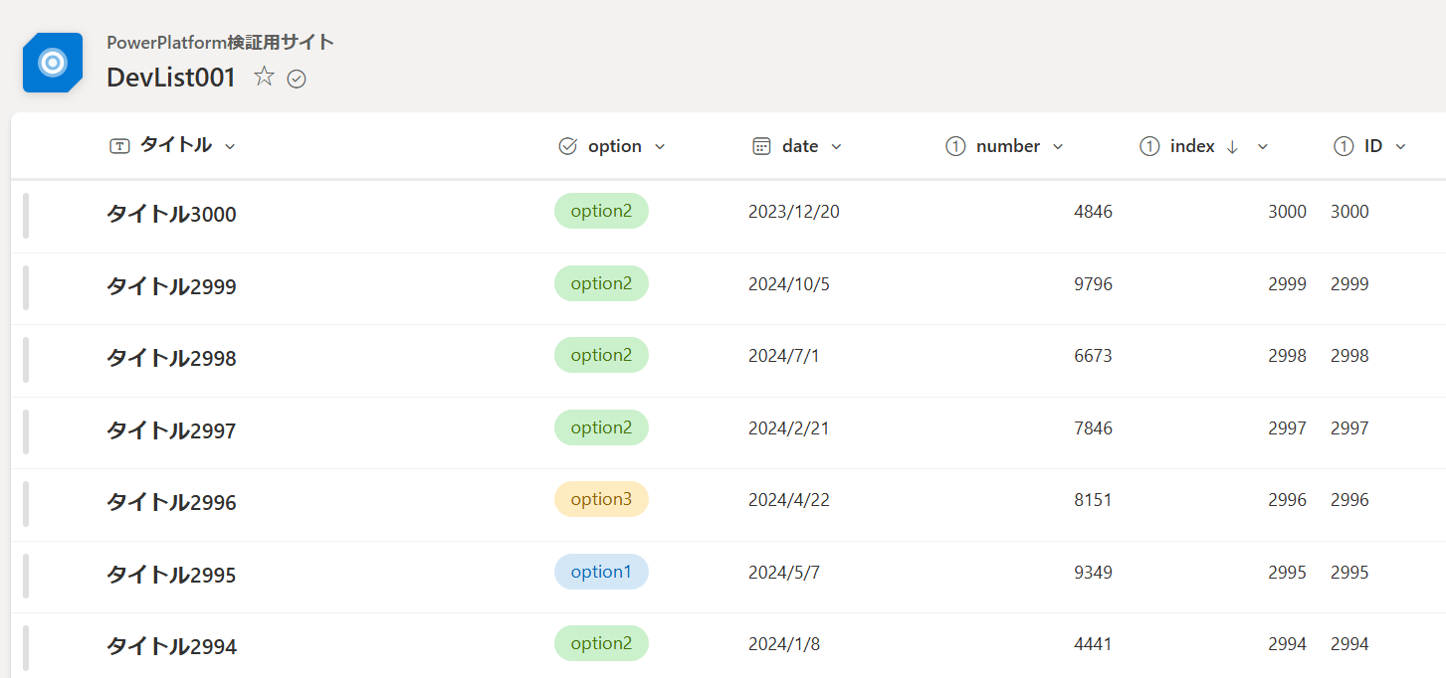
Task: Click the circled checkmark status icon beside the star
Action: click(296, 79)
